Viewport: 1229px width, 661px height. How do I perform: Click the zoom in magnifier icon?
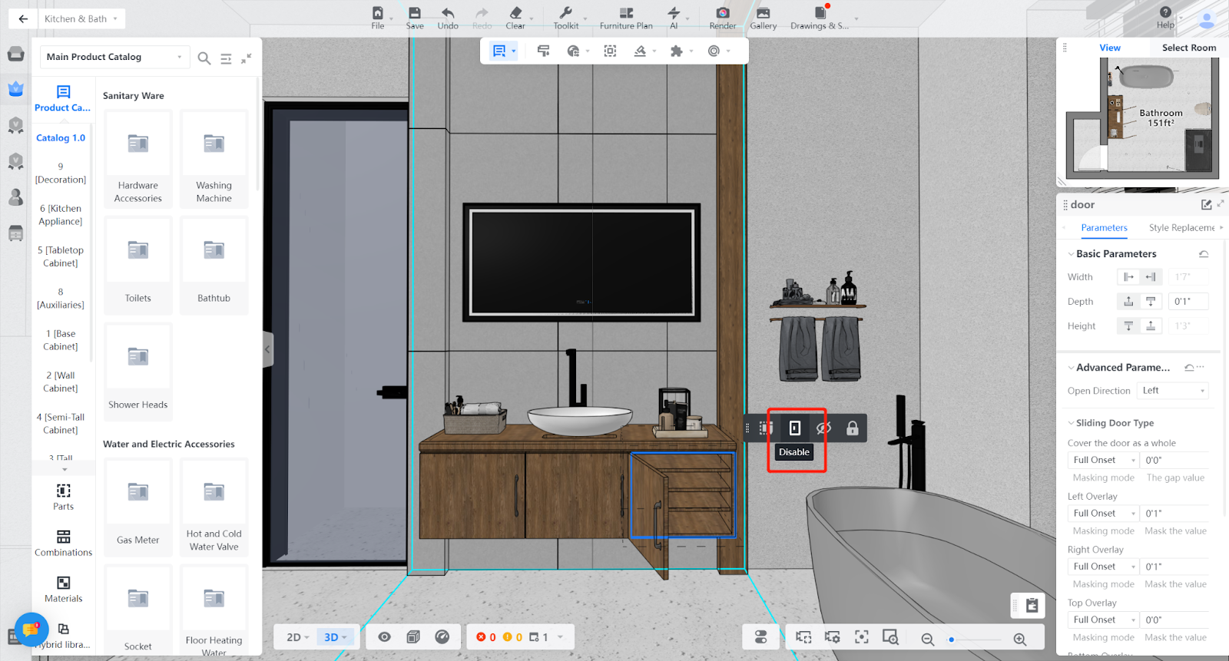[1020, 640]
